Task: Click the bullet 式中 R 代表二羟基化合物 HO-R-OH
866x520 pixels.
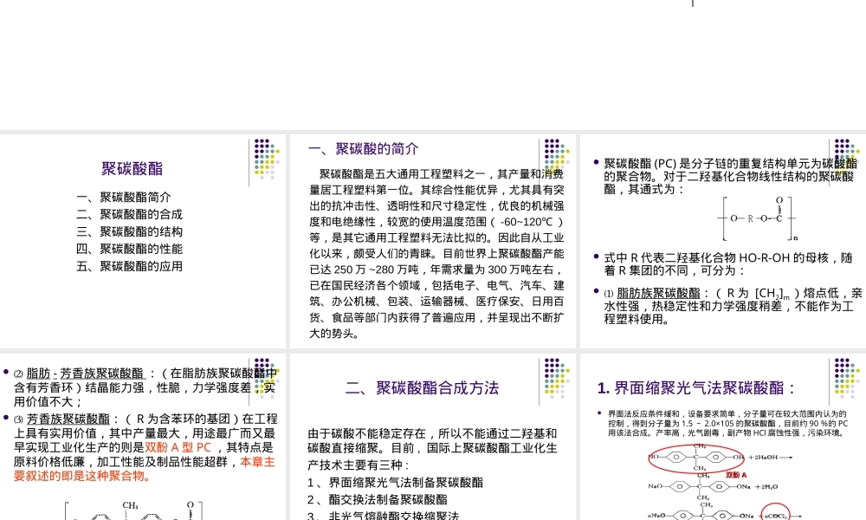Action: tap(728, 264)
